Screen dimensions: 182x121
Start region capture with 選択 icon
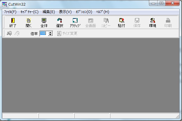60,23
